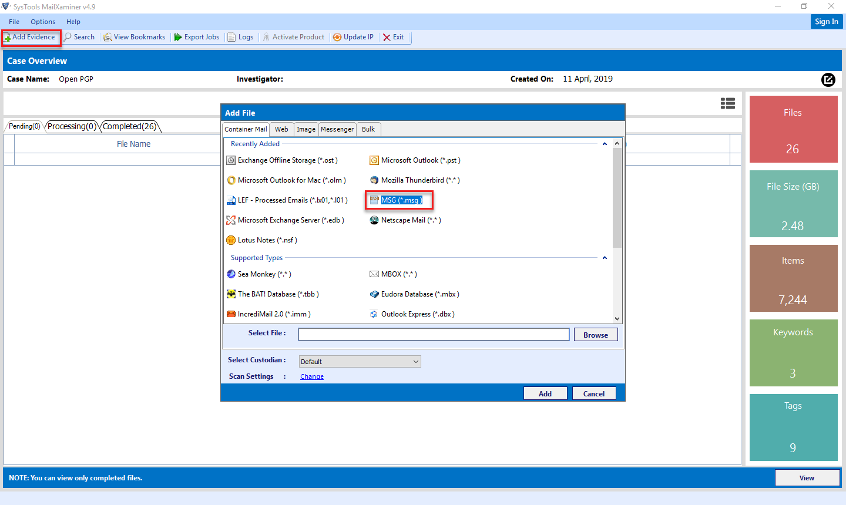The width and height of the screenshot is (846, 505).
Task: Click the Change scan settings link
Action: click(312, 376)
